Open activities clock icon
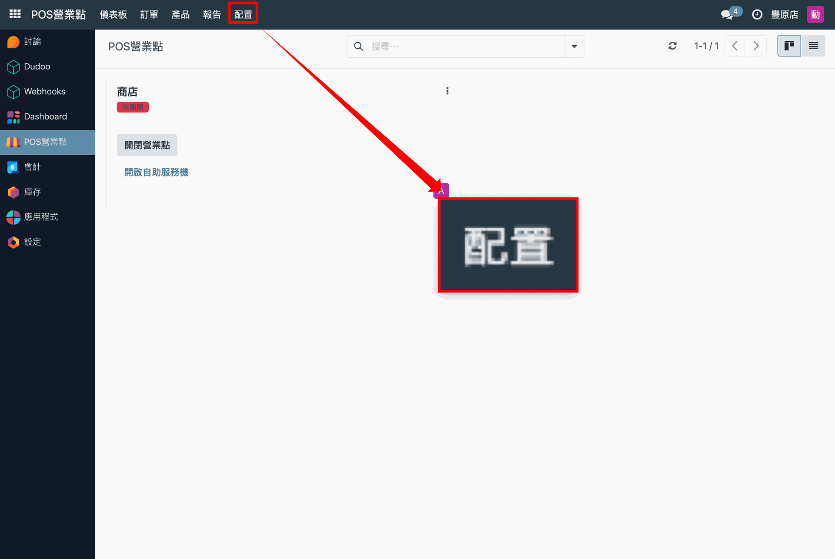This screenshot has width=835, height=559. (x=757, y=15)
